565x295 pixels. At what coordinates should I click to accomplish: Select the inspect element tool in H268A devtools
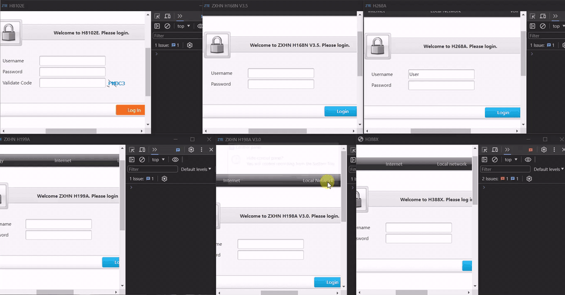(533, 16)
